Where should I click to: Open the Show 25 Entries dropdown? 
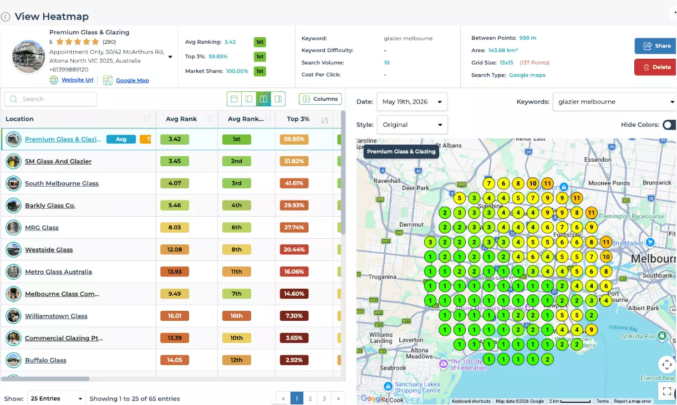(57, 398)
